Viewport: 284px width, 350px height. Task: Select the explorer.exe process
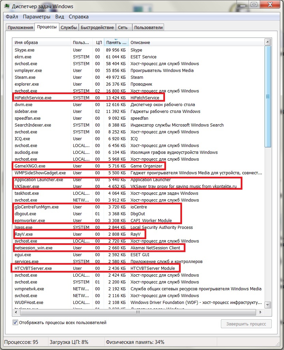pyautogui.click(x=138, y=84)
